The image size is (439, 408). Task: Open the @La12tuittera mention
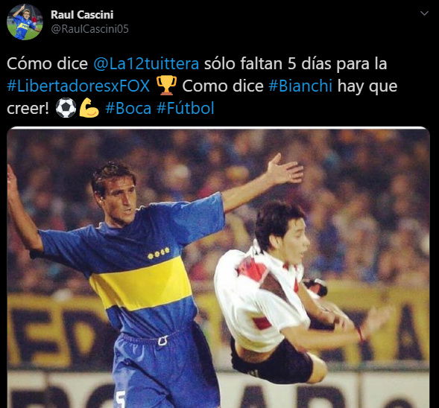146,63
